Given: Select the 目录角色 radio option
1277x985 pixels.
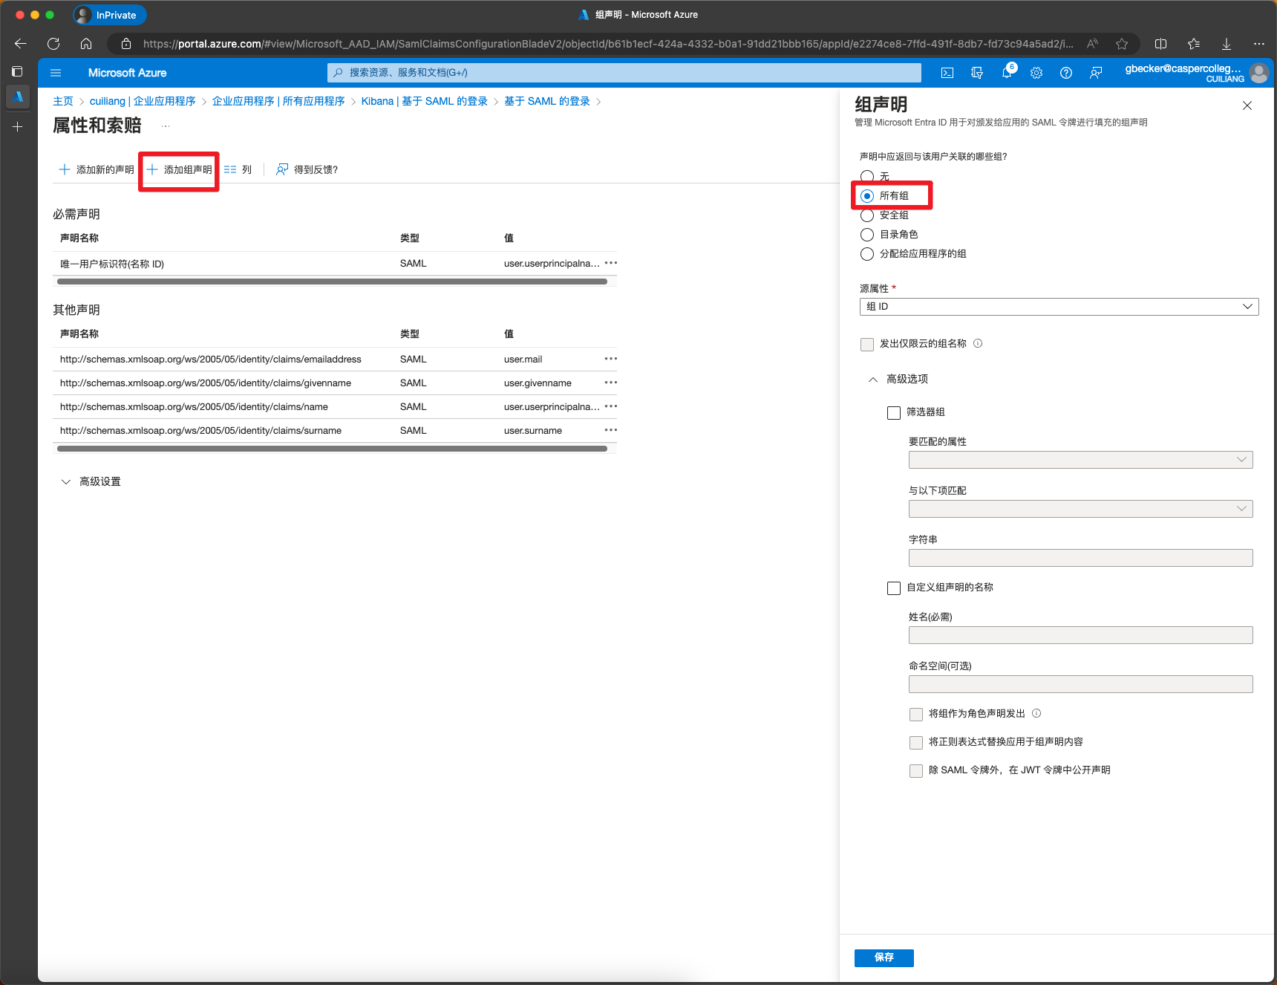Looking at the screenshot, I should pos(867,235).
